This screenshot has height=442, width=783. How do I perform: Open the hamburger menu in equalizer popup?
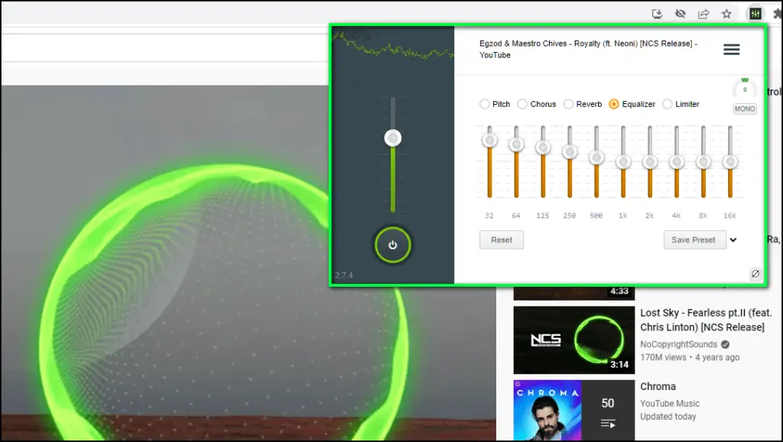click(732, 50)
